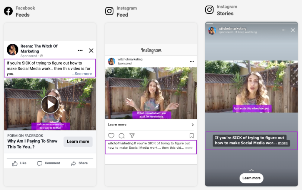The image size is (302, 190).
Task: Click Learn more button on Facebook ad
Action: pyautogui.click(x=78, y=141)
